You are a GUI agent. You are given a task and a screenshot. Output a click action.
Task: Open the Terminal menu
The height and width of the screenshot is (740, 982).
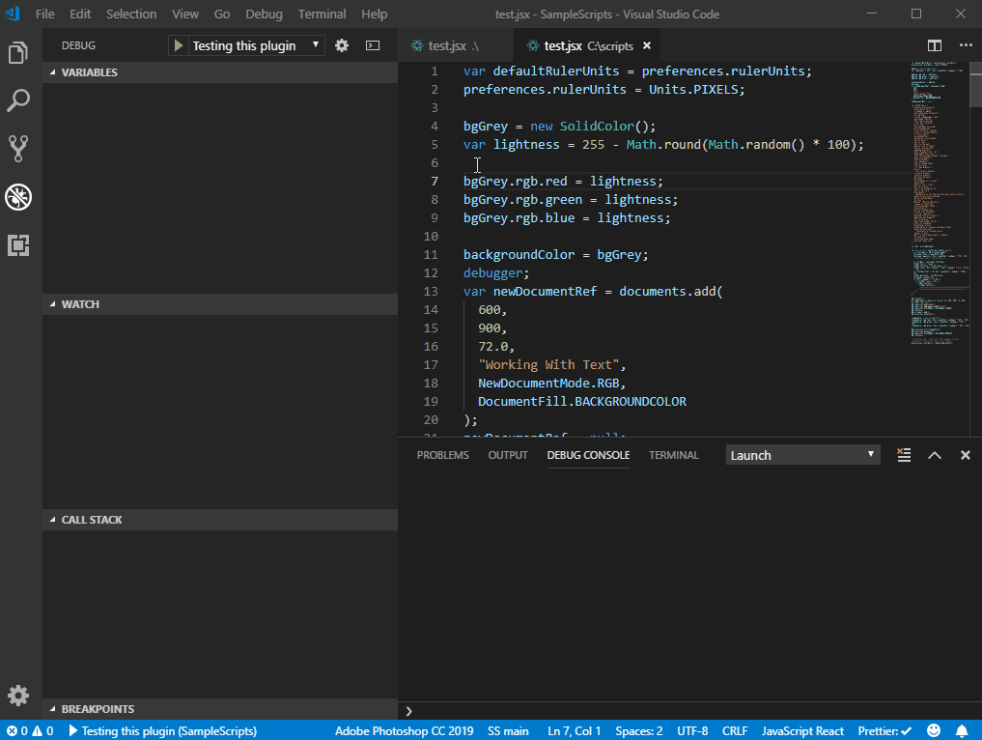(322, 14)
